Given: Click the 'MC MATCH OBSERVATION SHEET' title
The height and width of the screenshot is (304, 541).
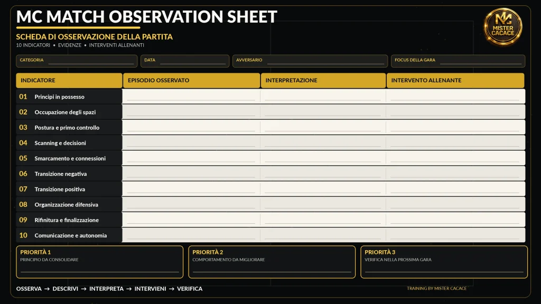Looking at the screenshot, I should [147, 16].
